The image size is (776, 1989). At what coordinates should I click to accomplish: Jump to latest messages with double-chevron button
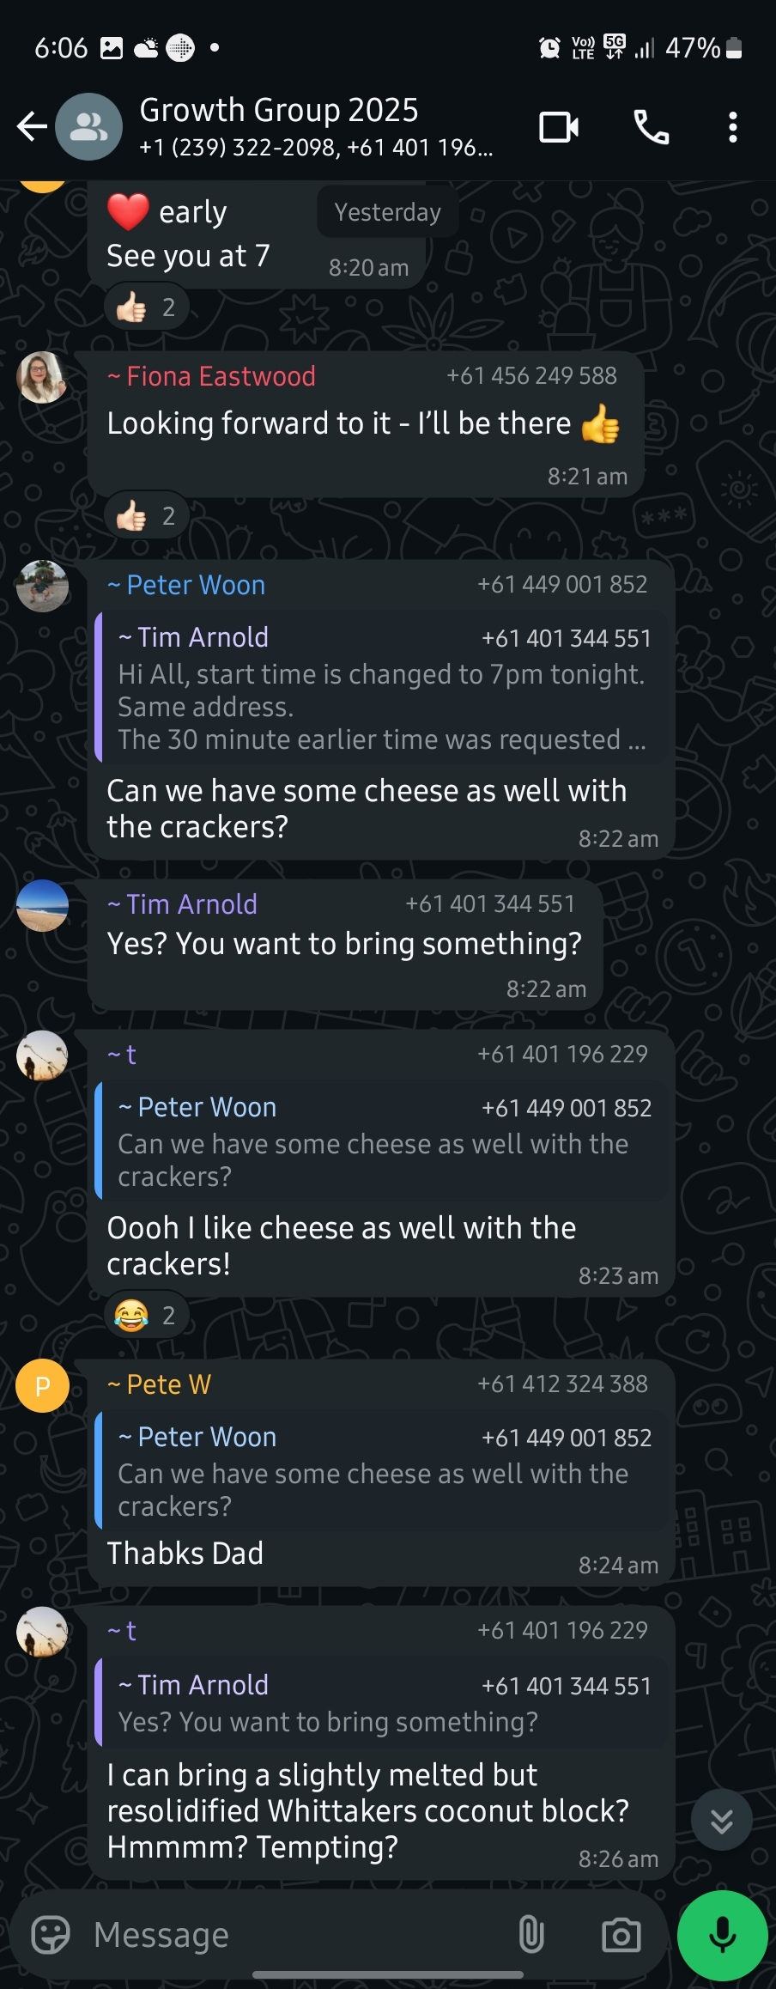722,1820
